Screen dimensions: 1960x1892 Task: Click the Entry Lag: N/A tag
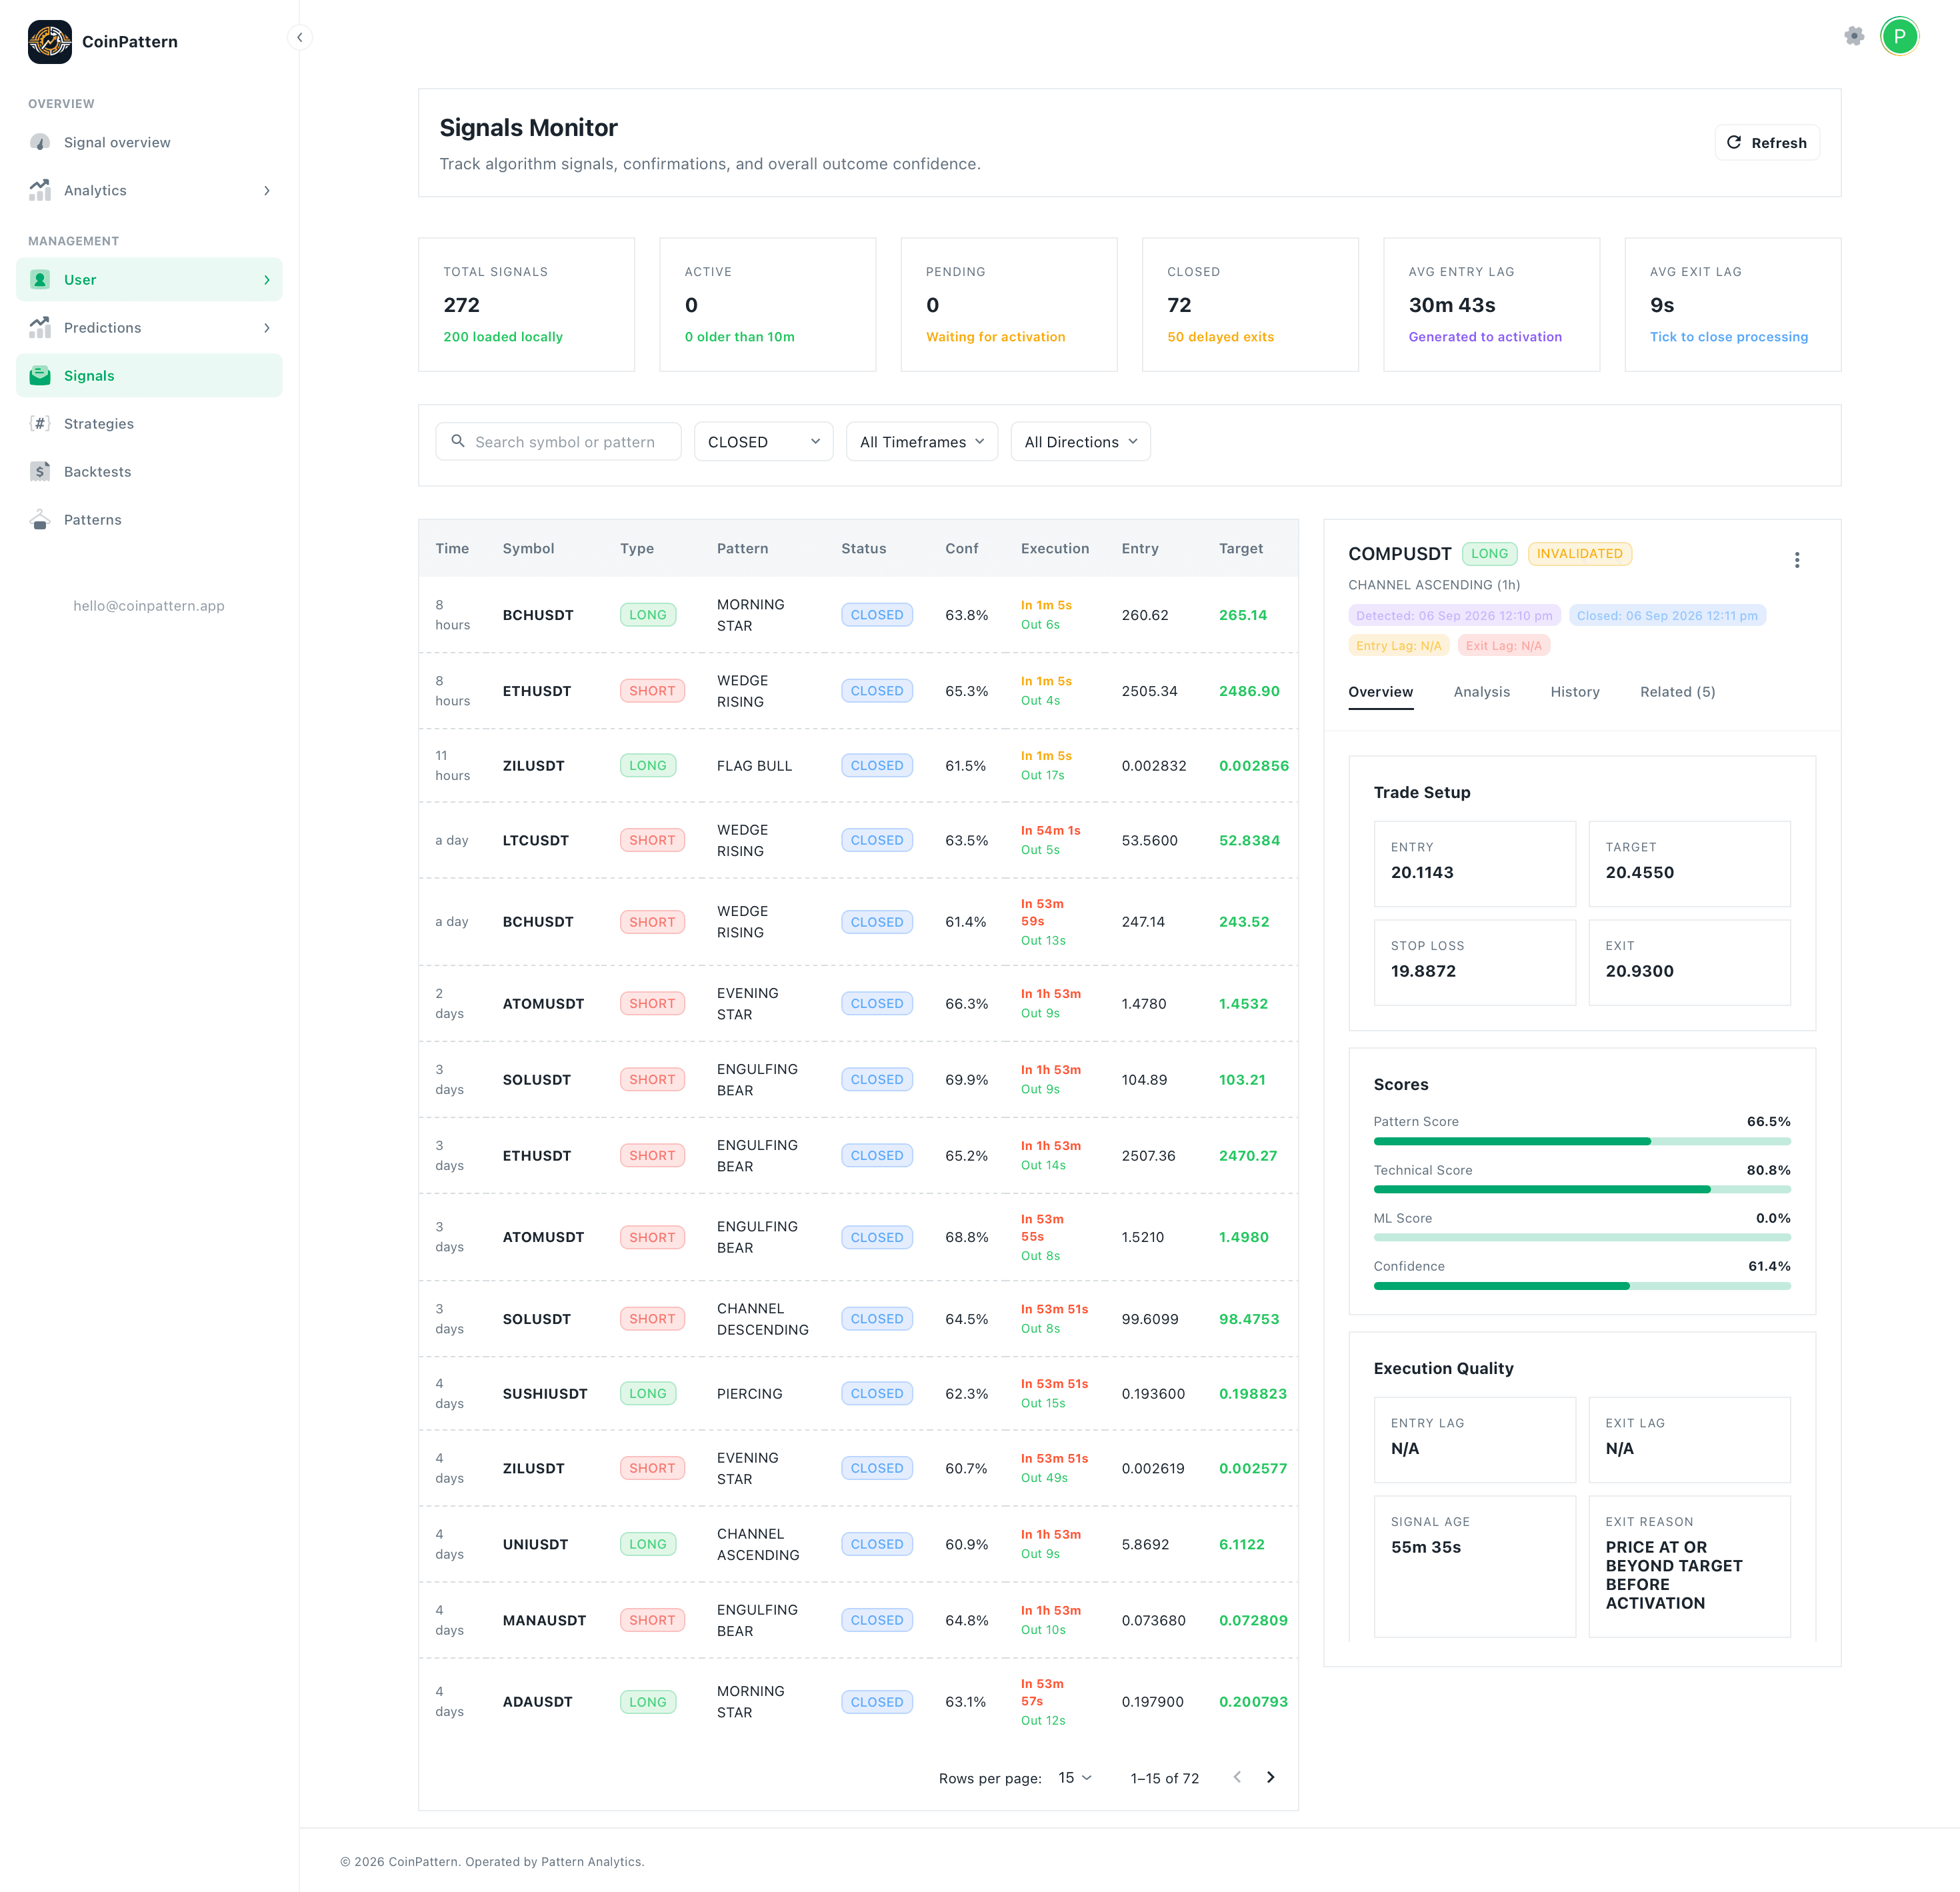(x=1398, y=646)
